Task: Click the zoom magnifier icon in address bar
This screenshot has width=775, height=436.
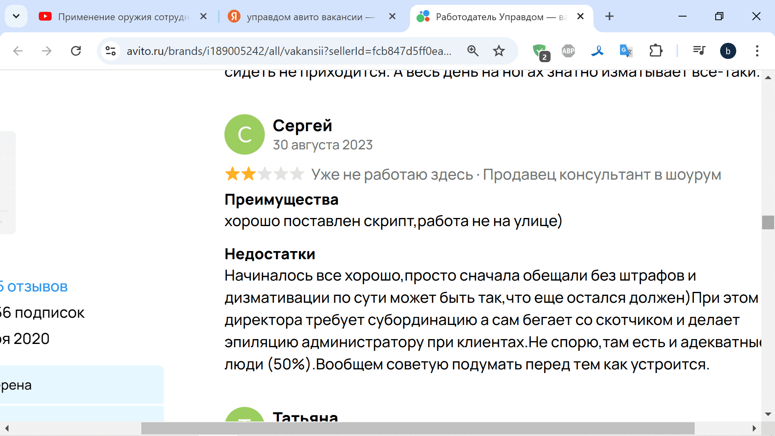Action: (473, 51)
